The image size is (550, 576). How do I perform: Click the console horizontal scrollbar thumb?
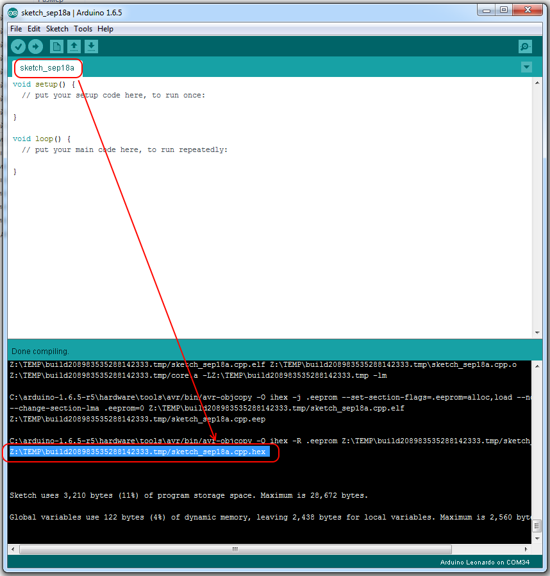point(235,549)
